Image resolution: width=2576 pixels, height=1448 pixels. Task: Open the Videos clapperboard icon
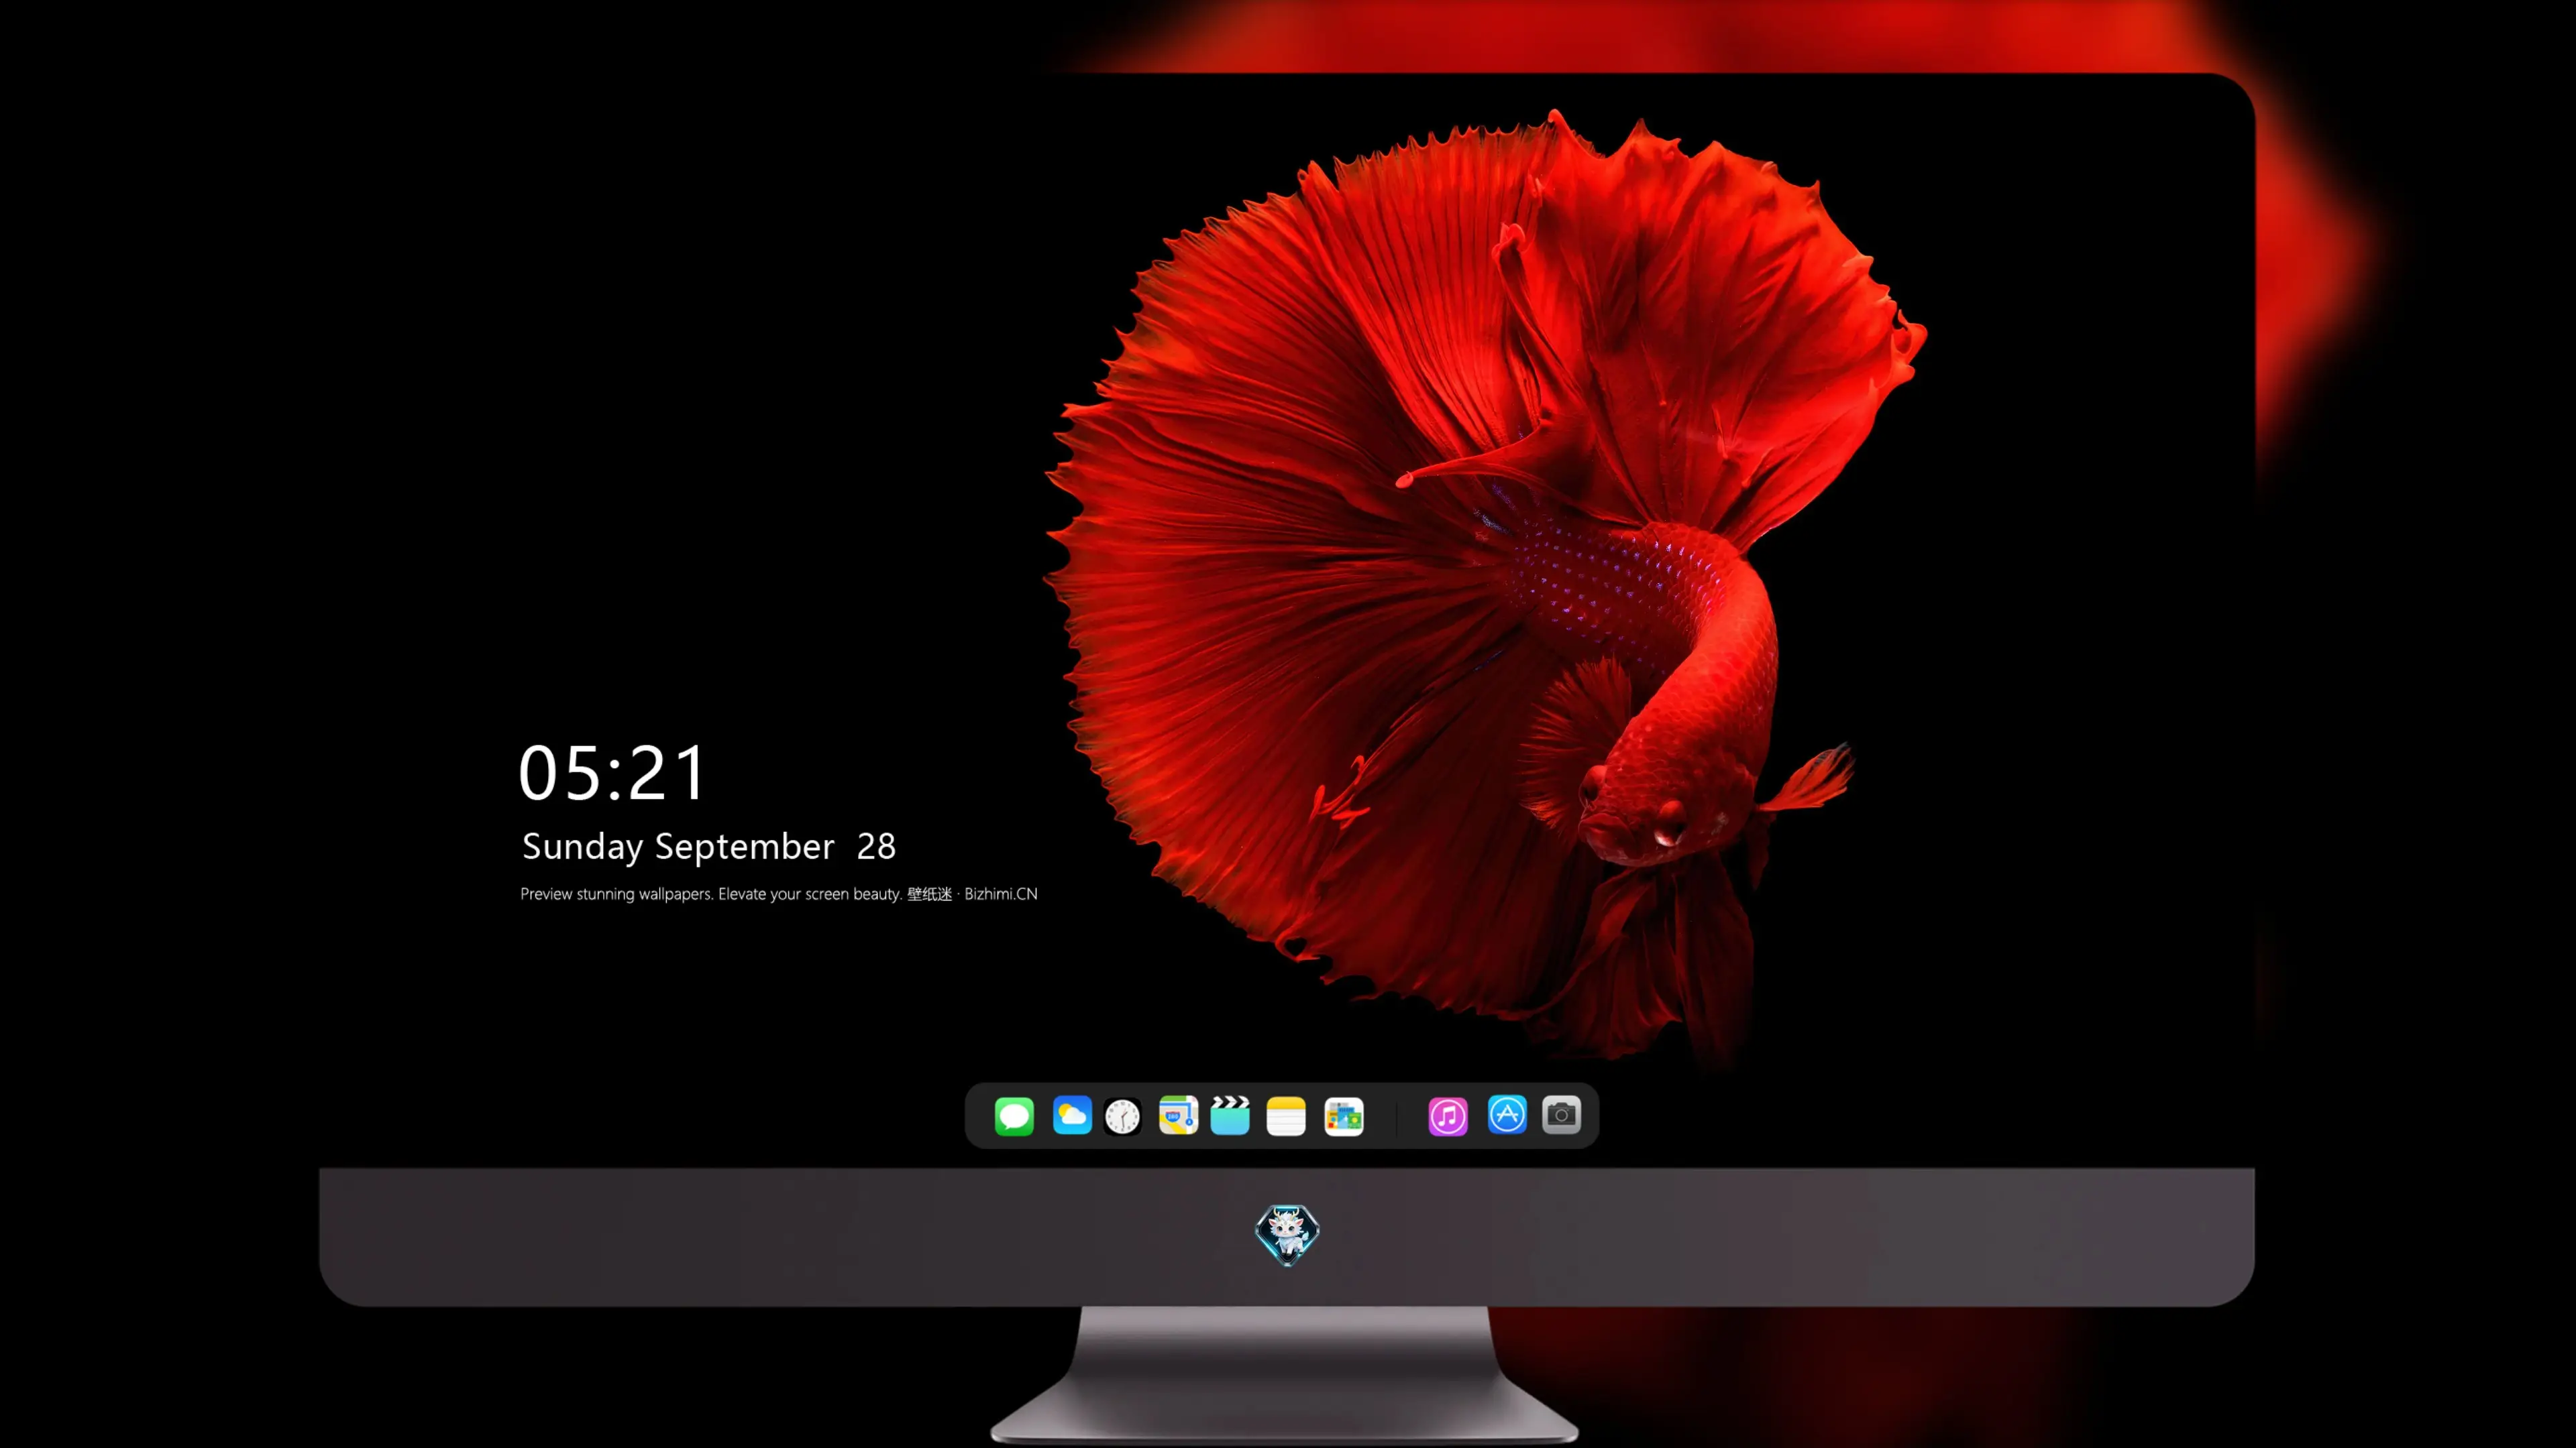click(1230, 1115)
